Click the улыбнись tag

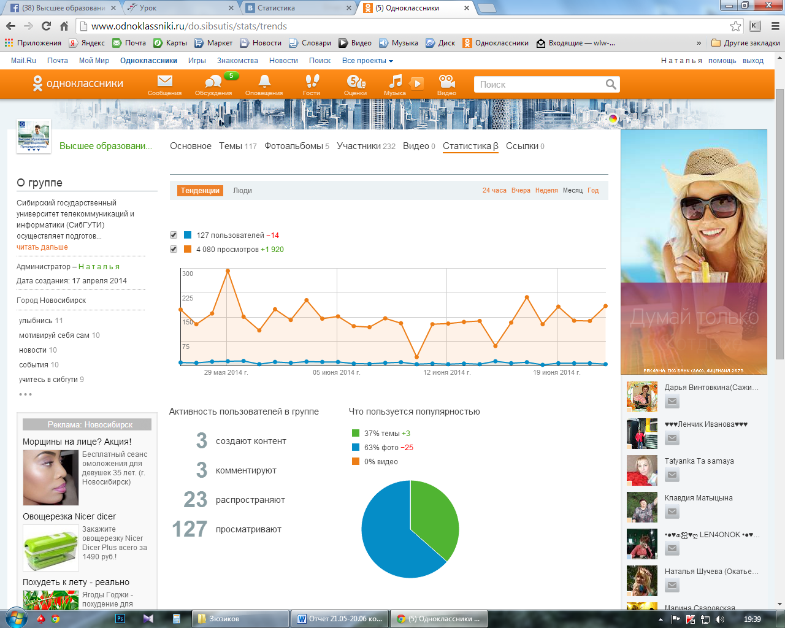36,321
